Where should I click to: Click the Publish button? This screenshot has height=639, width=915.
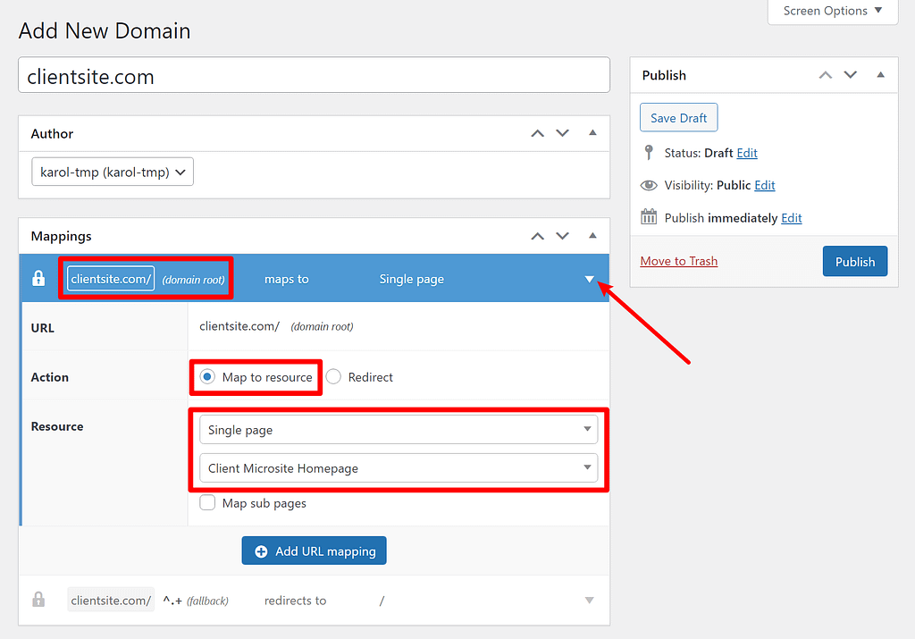point(854,261)
